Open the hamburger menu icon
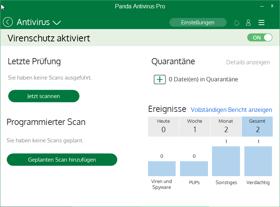The width and height of the screenshot is (280, 207). (261, 23)
